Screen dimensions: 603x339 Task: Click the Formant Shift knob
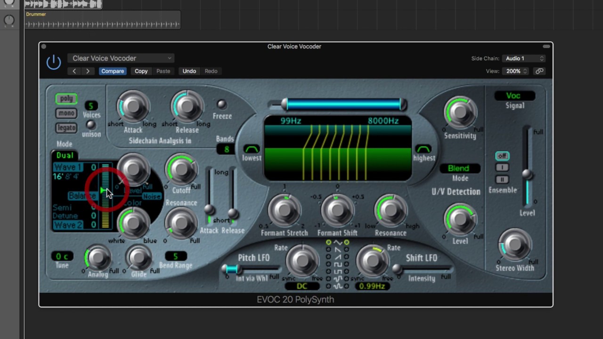point(337,210)
